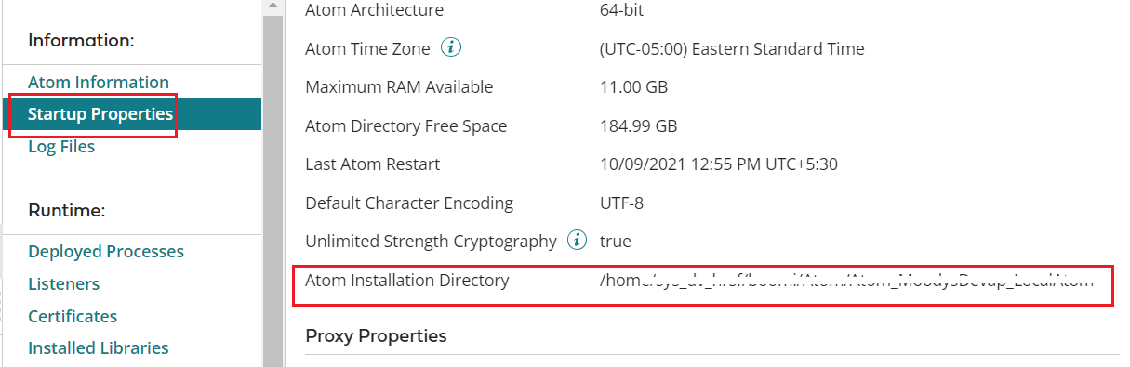The image size is (1130, 367).
Task: Click the Atom Installation Directory label
Action: coord(406,280)
